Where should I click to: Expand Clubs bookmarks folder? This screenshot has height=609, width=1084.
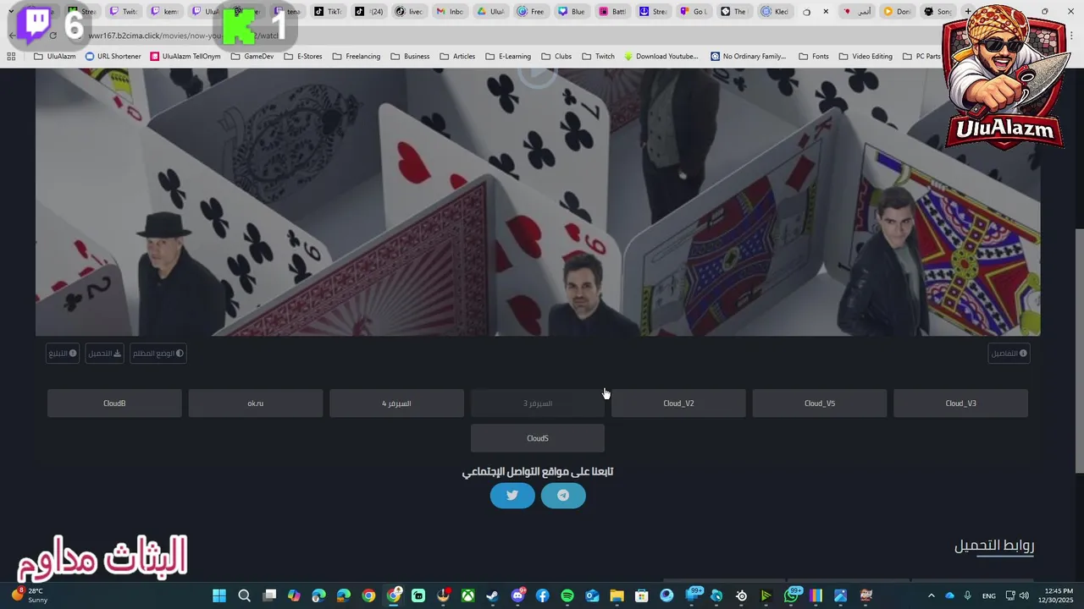[556, 57]
